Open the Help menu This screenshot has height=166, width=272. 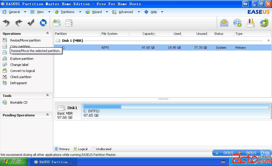click(154, 12)
